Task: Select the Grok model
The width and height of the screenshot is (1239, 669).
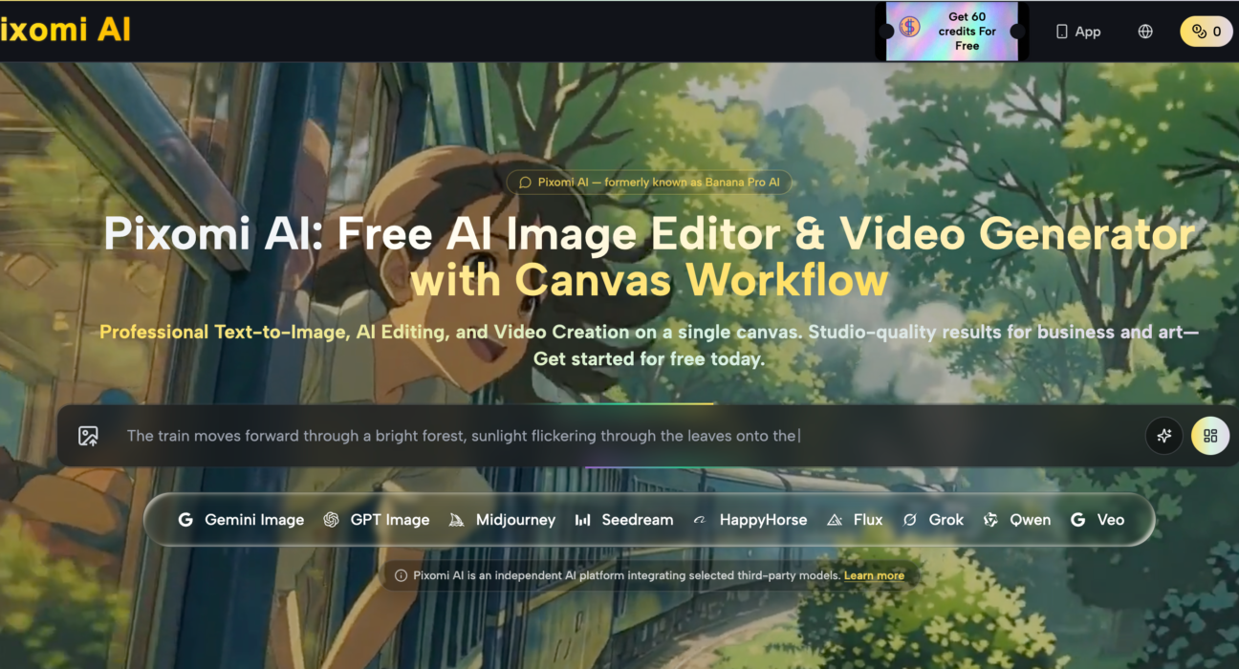Action: click(933, 520)
